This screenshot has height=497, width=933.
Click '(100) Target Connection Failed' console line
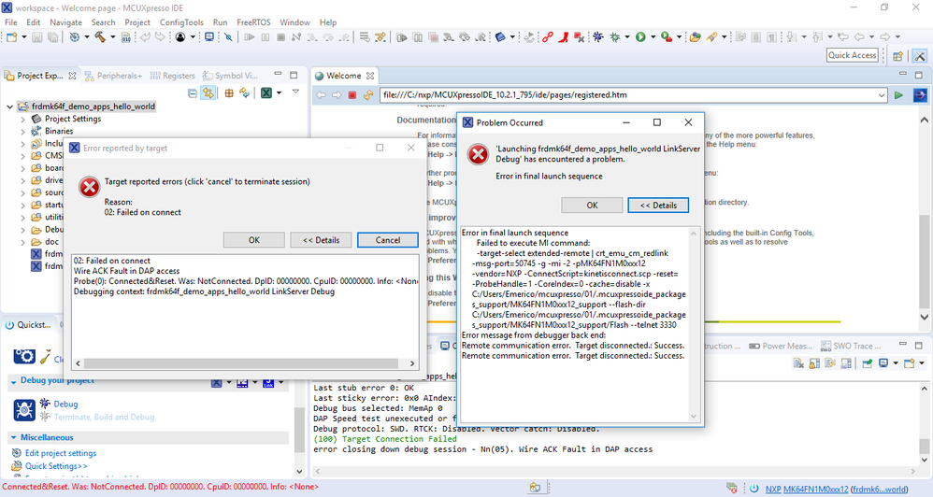[385, 439]
